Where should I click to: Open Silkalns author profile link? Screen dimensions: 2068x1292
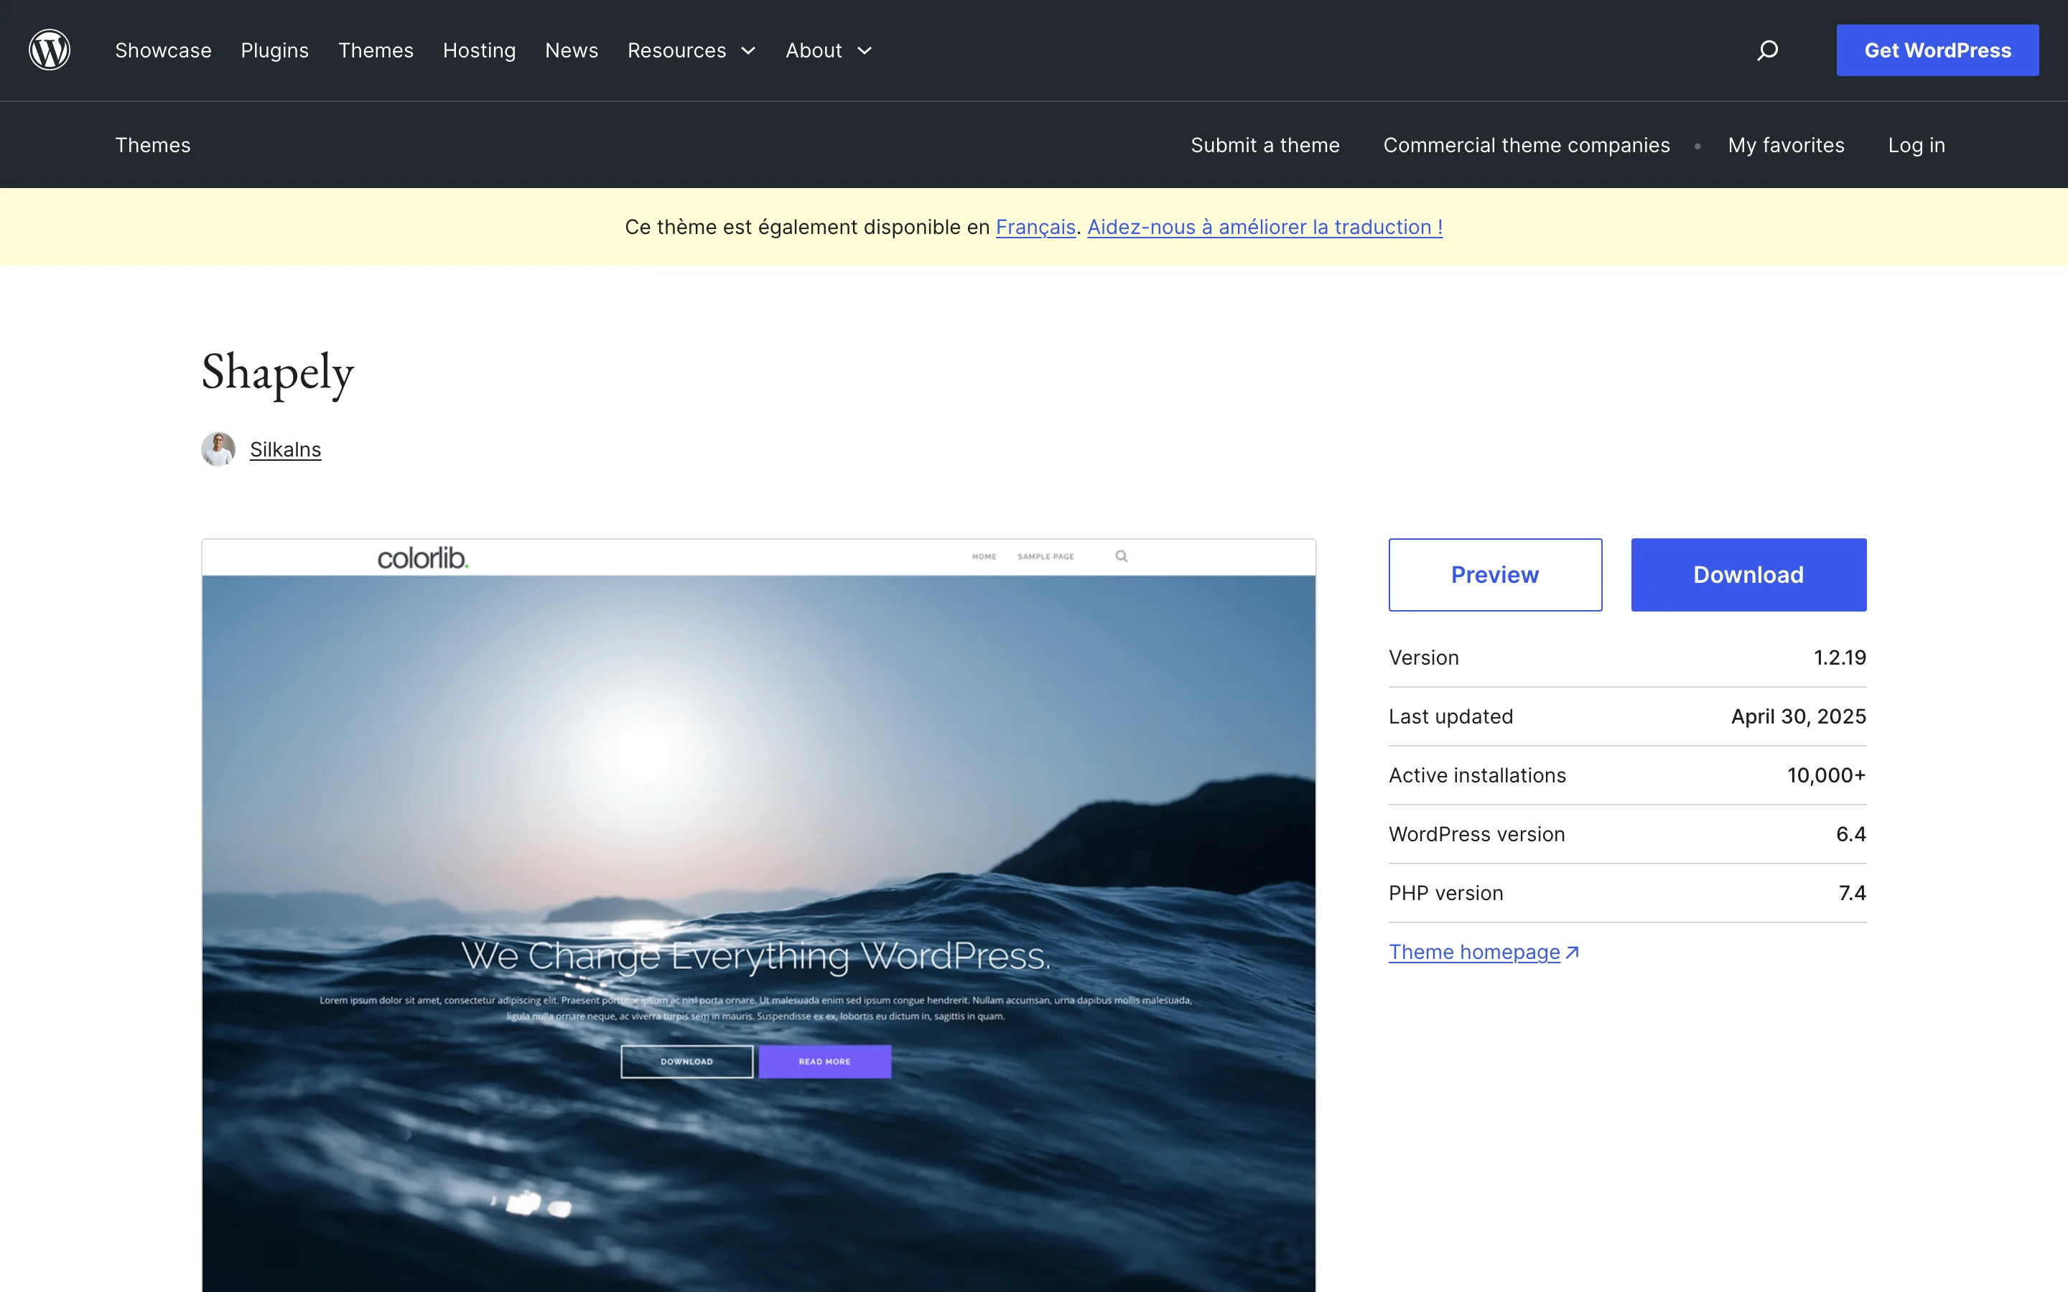pos(285,449)
